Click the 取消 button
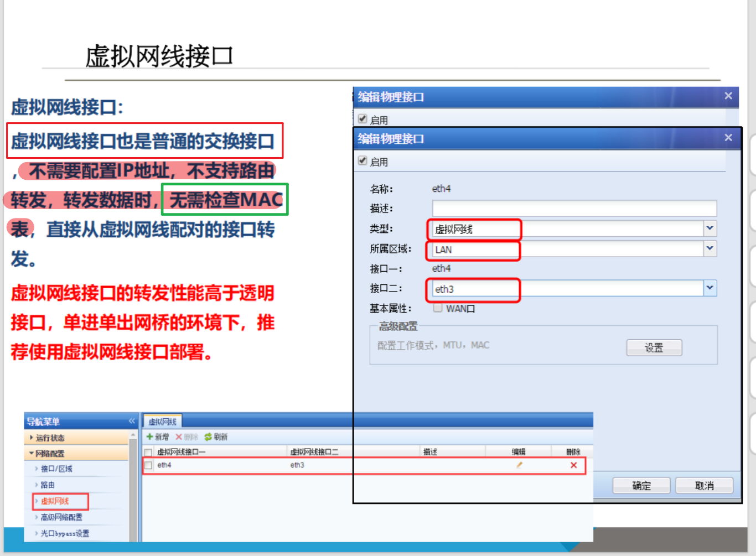The width and height of the screenshot is (756, 556). tap(705, 485)
